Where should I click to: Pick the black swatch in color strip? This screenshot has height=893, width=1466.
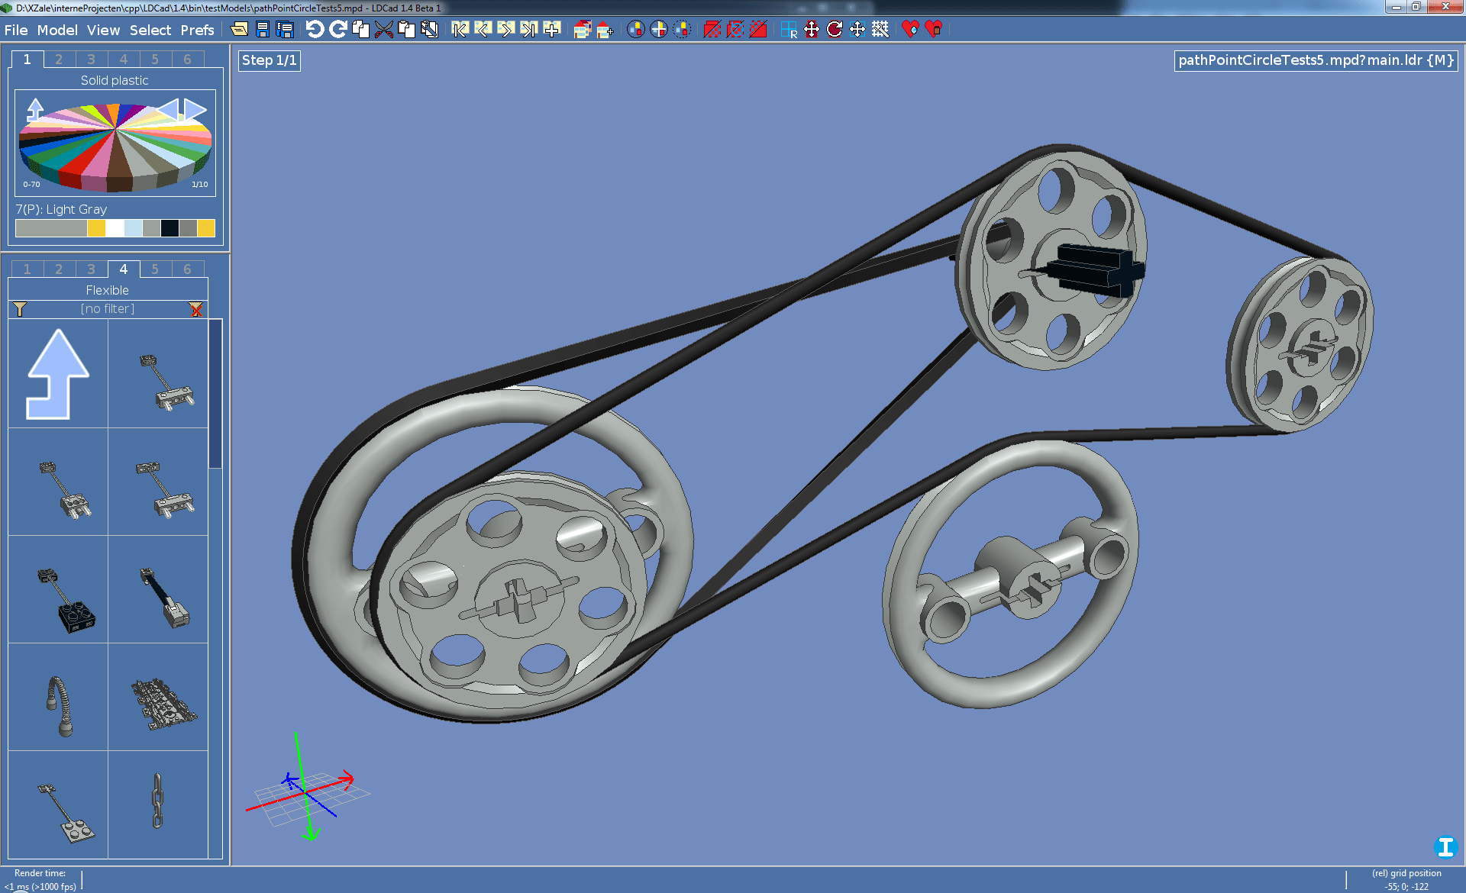tap(170, 228)
